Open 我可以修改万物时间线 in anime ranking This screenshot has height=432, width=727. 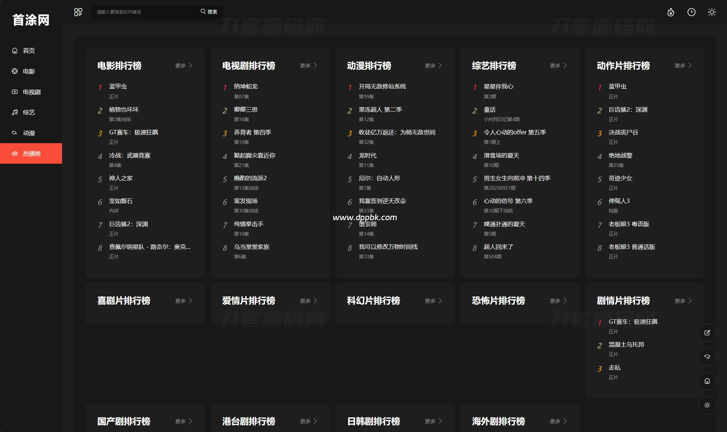tap(388, 247)
